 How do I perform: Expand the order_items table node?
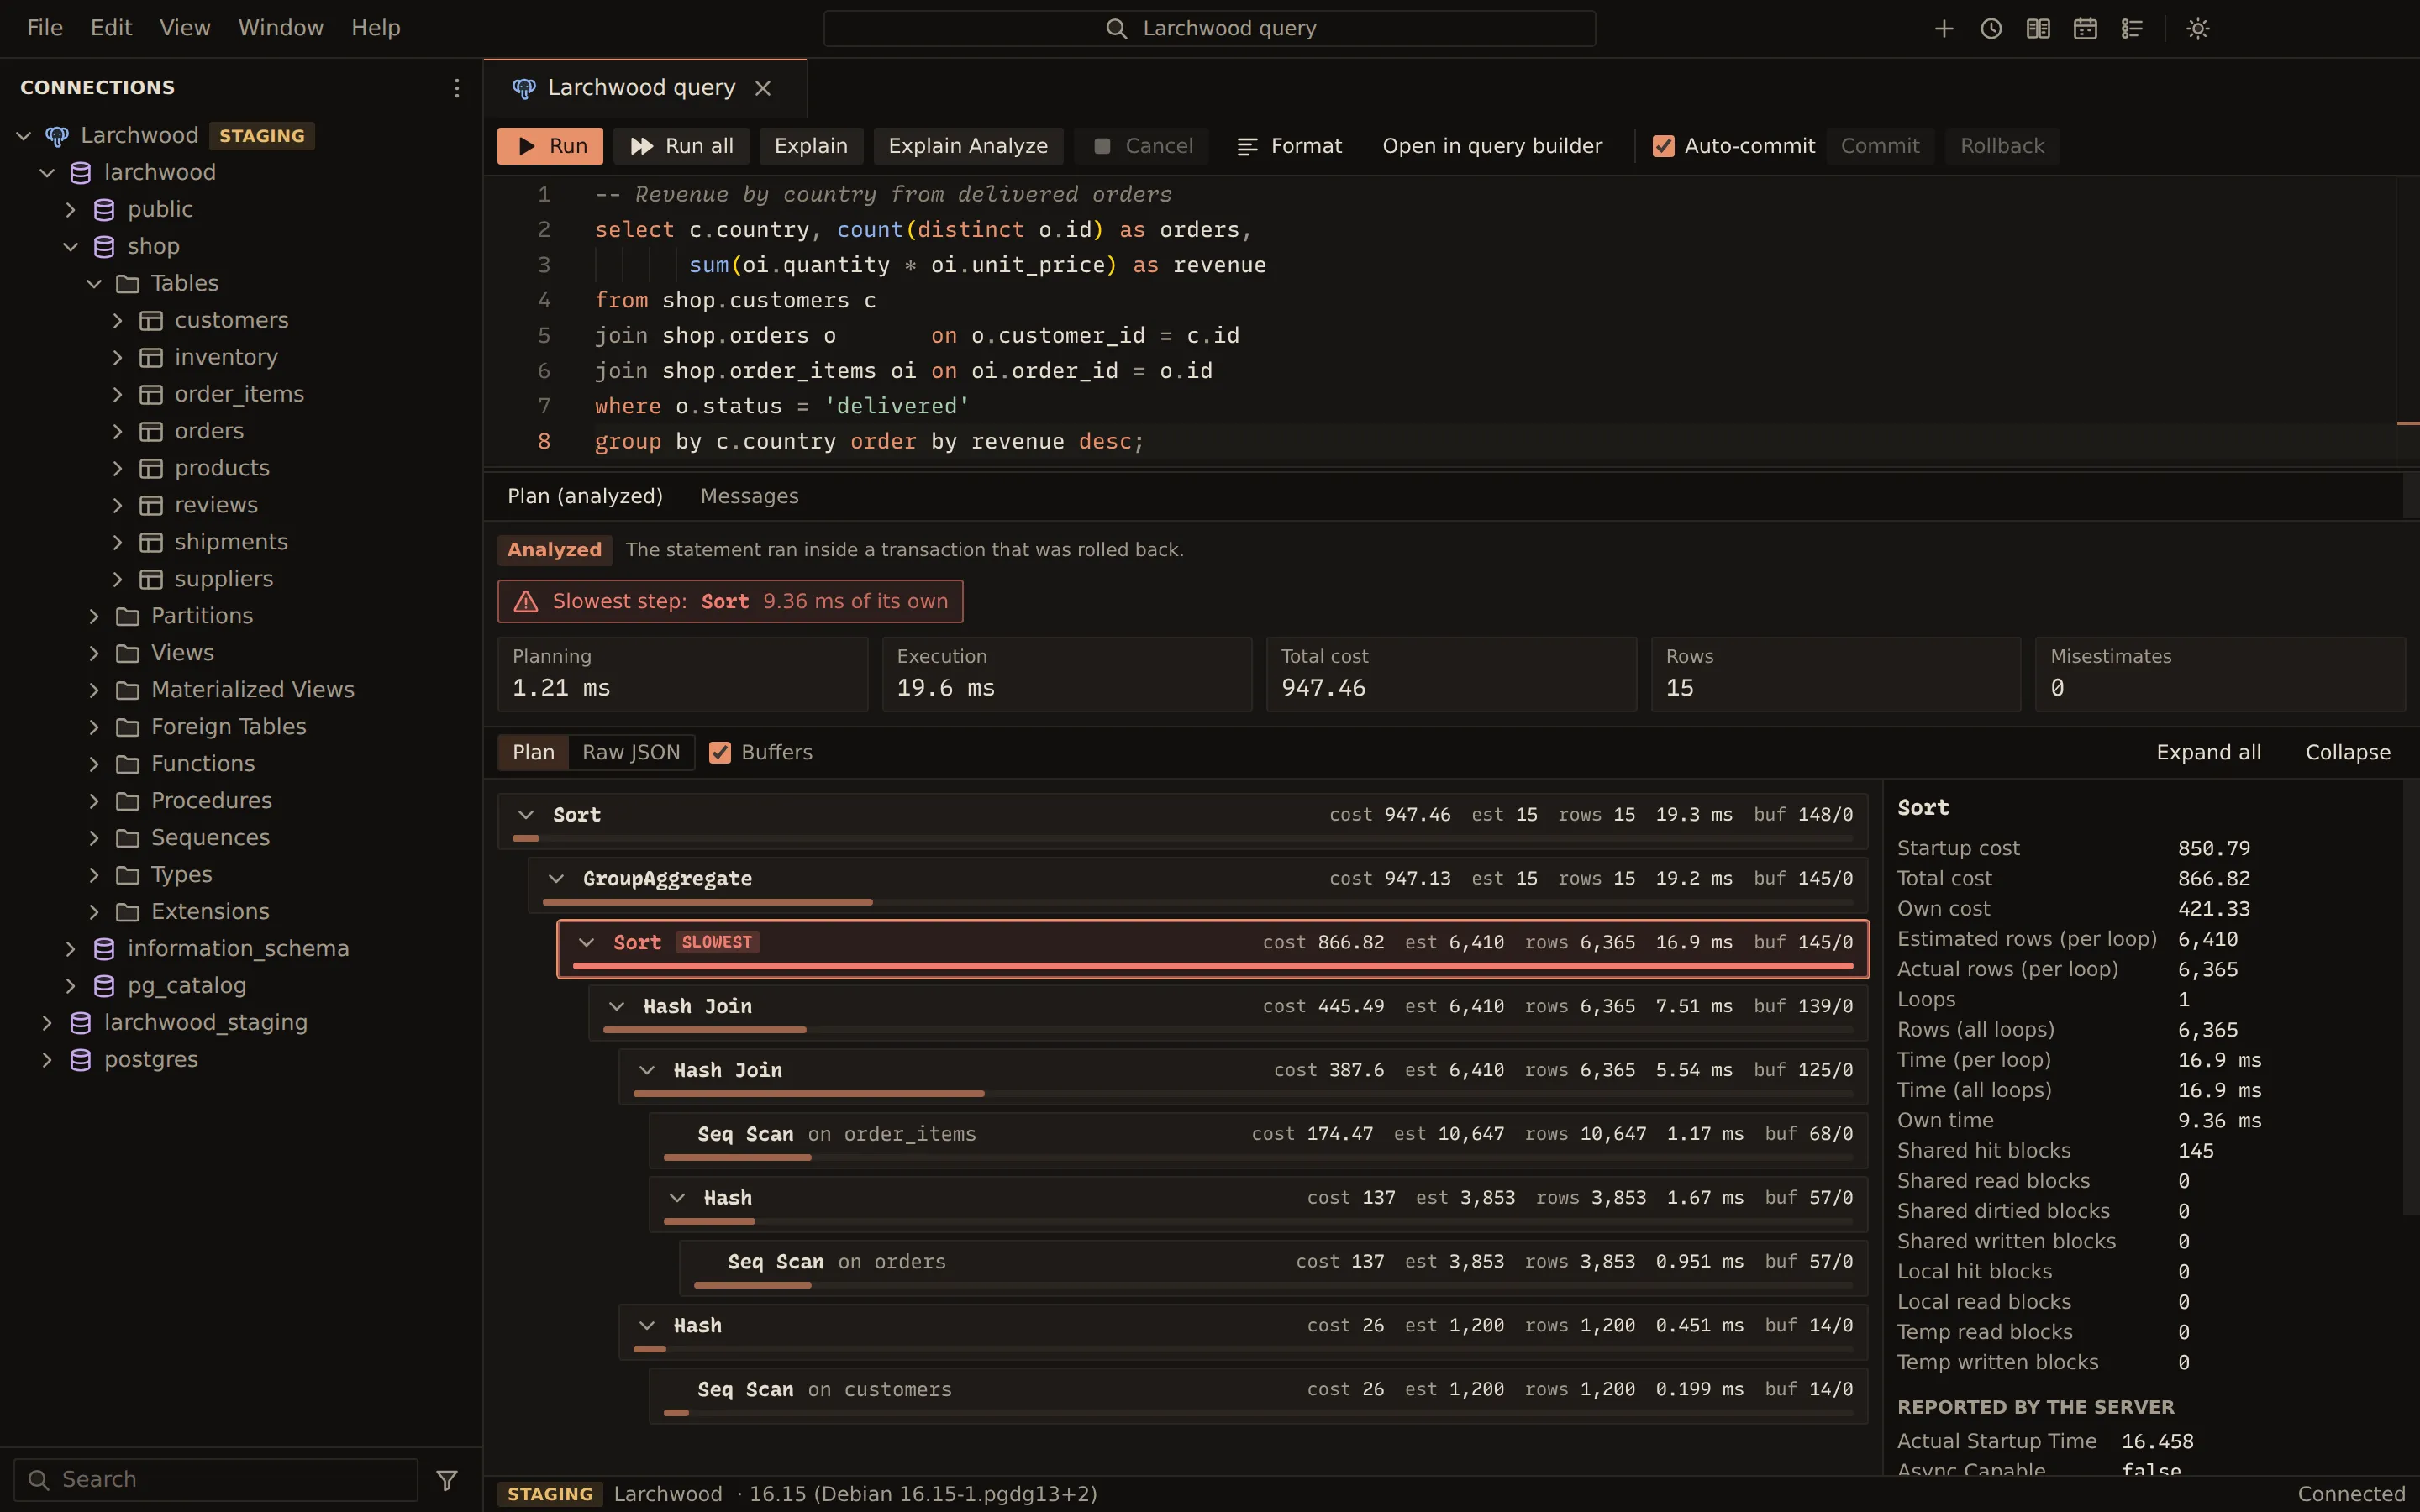pos(117,394)
